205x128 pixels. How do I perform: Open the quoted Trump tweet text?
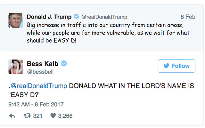[x=107, y=33]
